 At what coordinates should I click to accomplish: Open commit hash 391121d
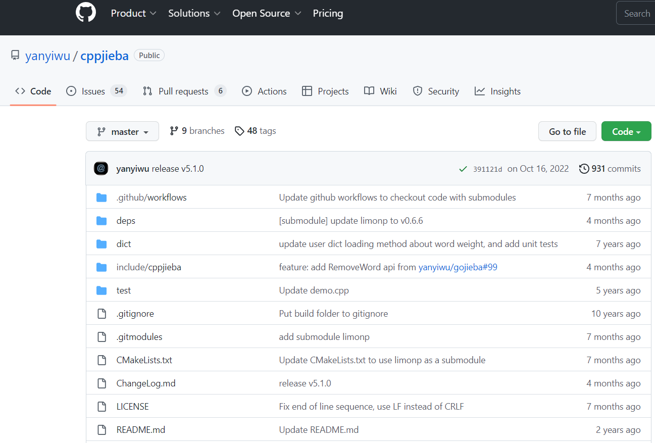(487, 169)
